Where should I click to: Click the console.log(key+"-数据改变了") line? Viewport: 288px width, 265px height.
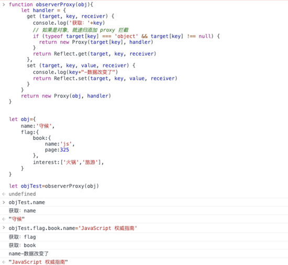point(75,72)
